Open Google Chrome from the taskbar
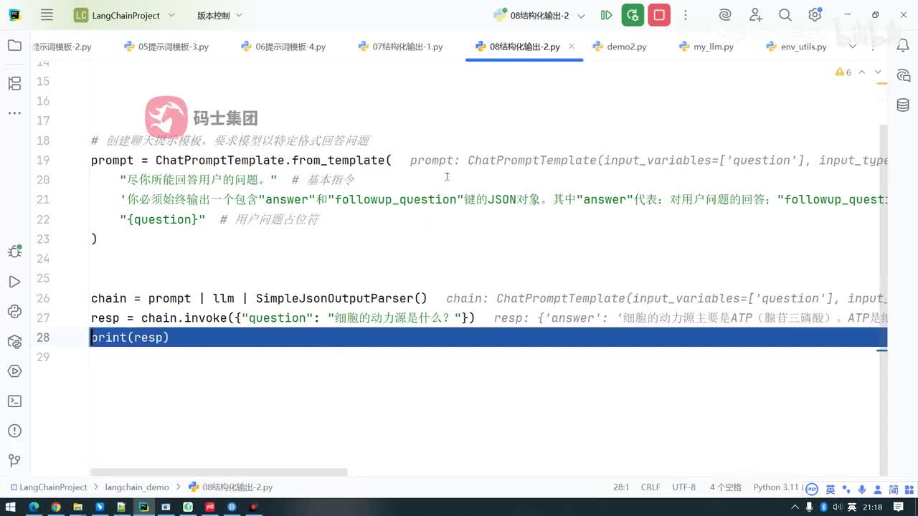The image size is (918, 516). (56, 507)
